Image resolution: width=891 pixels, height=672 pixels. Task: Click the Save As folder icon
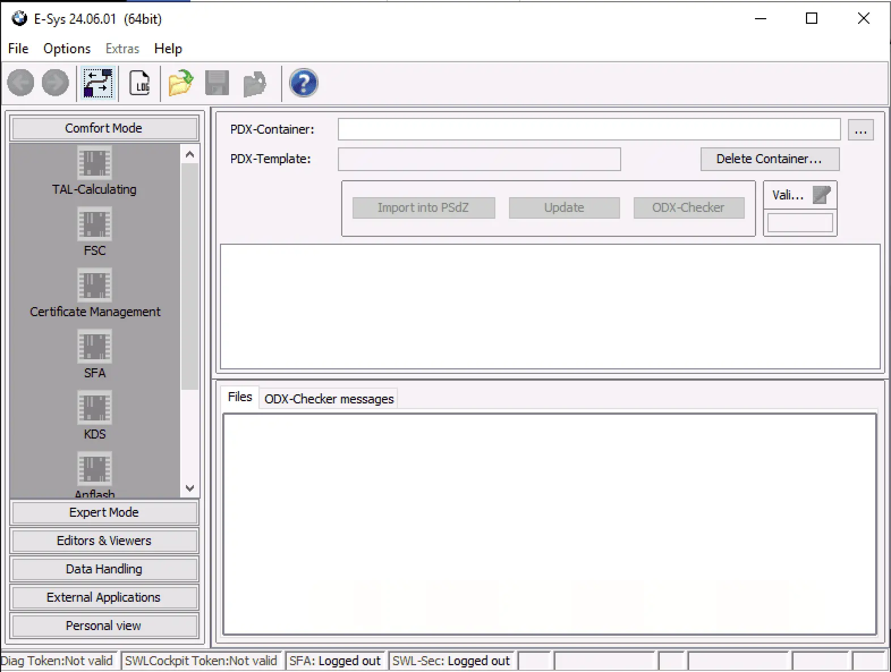click(x=254, y=84)
